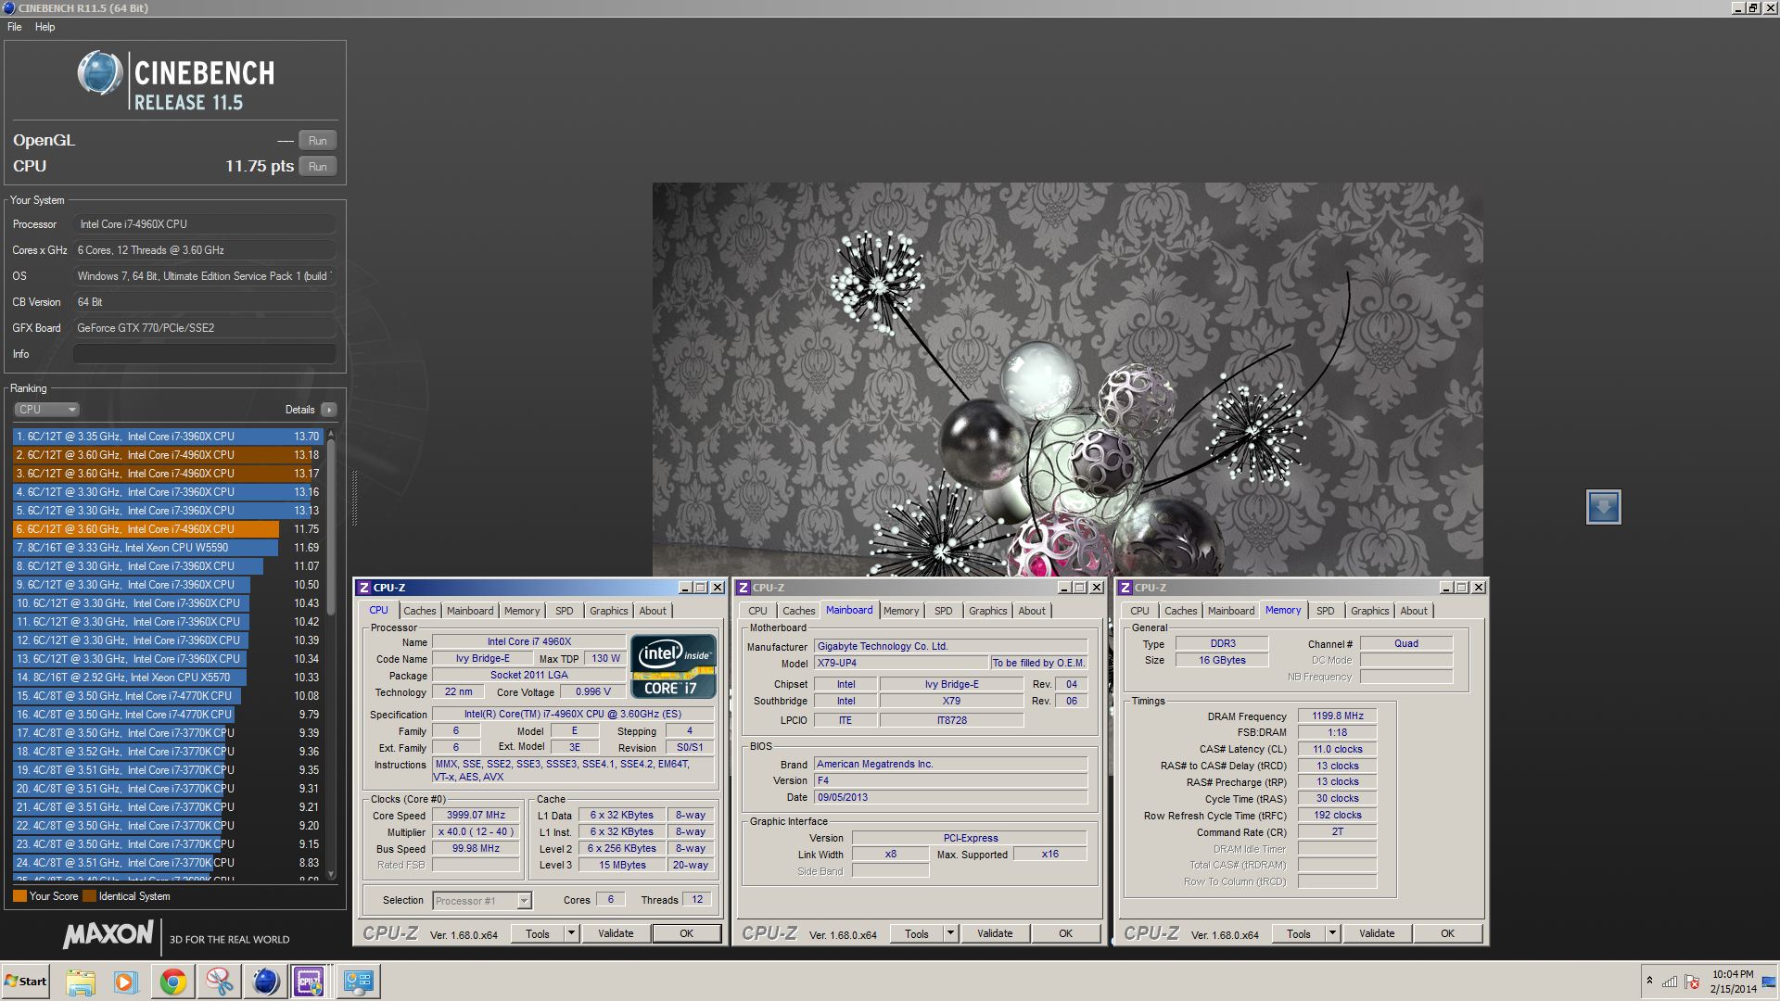The image size is (1780, 1001).
Task: Launch Windows Media Player from the taskbar
Action: click(x=125, y=982)
